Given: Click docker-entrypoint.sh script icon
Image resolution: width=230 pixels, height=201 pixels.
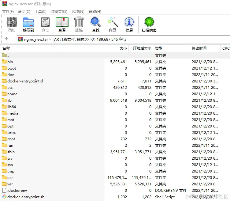Looking at the screenshot, I should pos(4,197).
